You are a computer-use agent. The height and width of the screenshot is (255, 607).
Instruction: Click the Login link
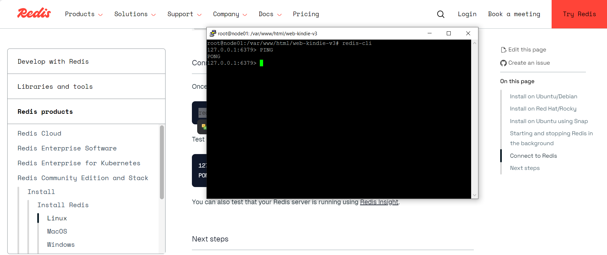(x=467, y=14)
